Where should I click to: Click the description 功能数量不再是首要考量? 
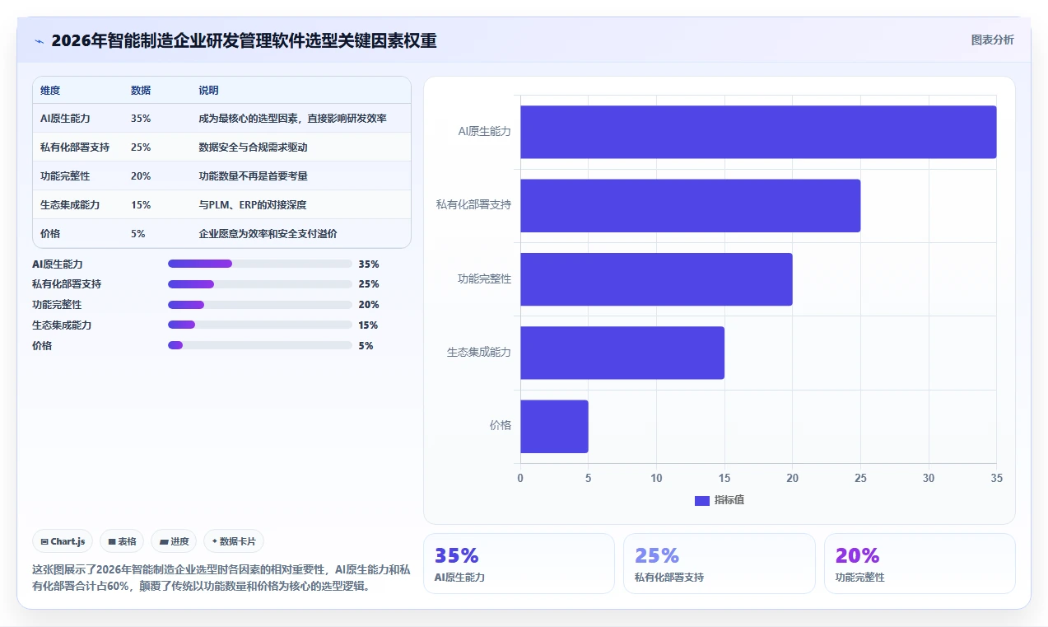(253, 176)
